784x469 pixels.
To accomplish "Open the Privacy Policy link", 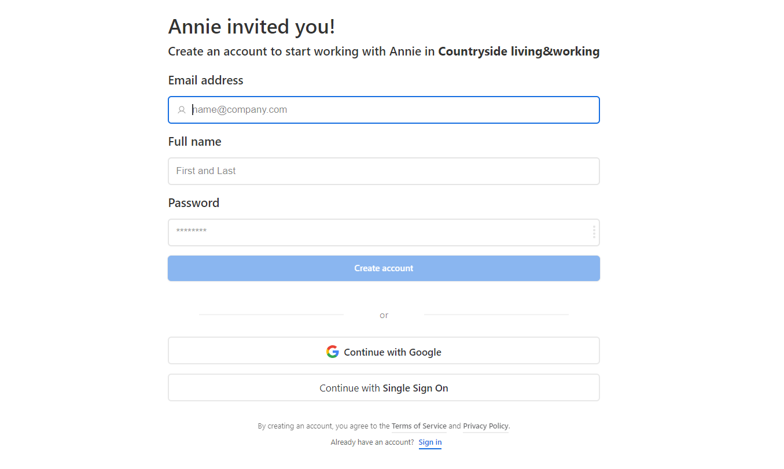I will pyautogui.click(x=485, y=426).
